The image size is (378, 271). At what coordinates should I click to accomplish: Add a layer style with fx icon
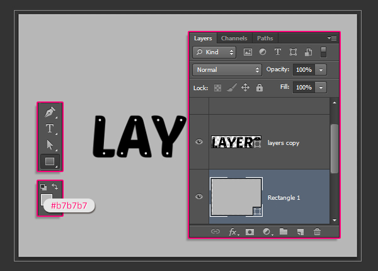coord(234,232)
